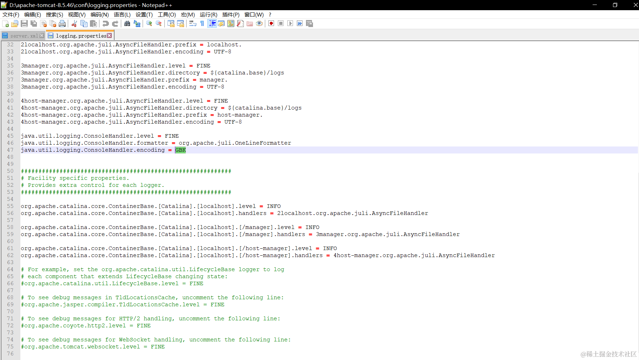Open the 运行(R) menu

(209, 15)
